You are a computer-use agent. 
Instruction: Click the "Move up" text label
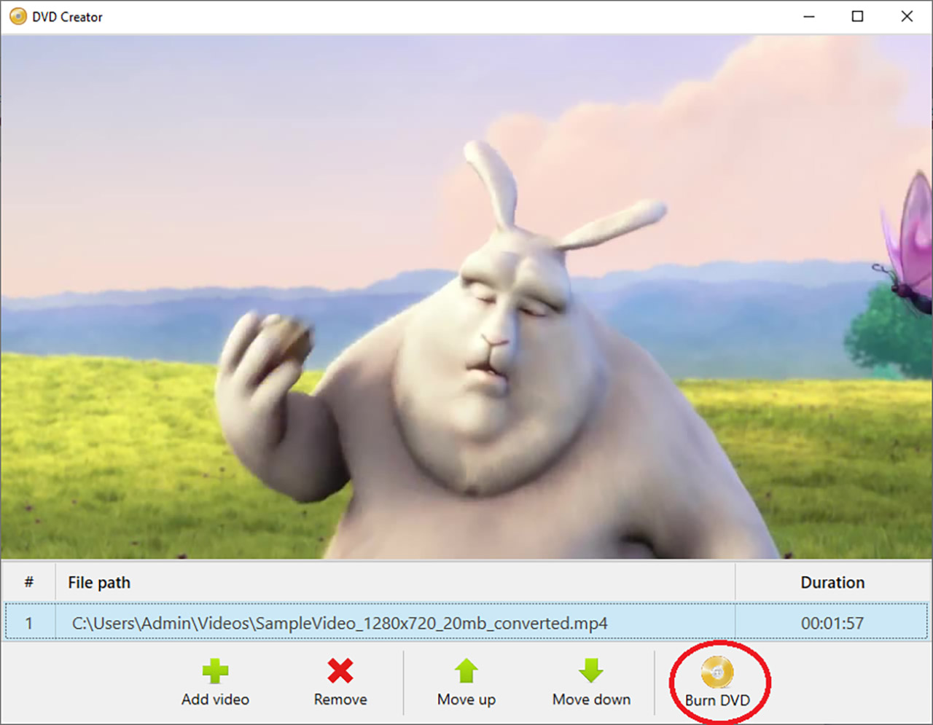(466, 699)
